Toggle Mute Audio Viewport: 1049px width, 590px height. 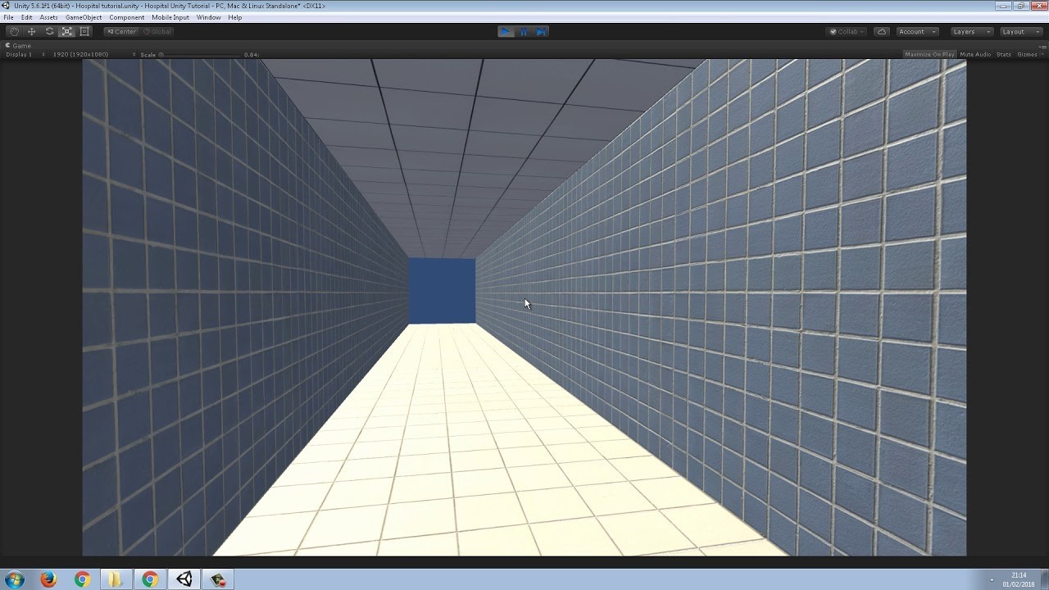[975, 54]
